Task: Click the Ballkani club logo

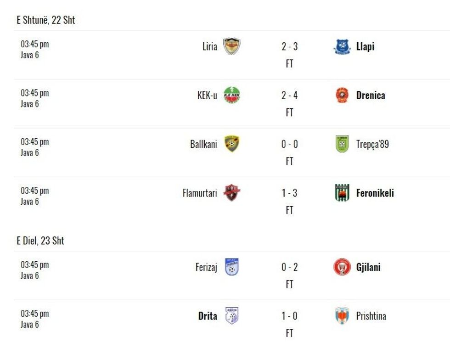Action: (x=231, y=144)
